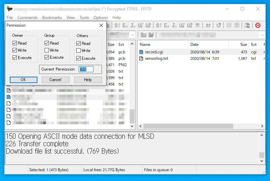The width and height of the screenshot is (270, 181).
Task: Expand the local folder path dropdown
Action: (x=132, y=35)
